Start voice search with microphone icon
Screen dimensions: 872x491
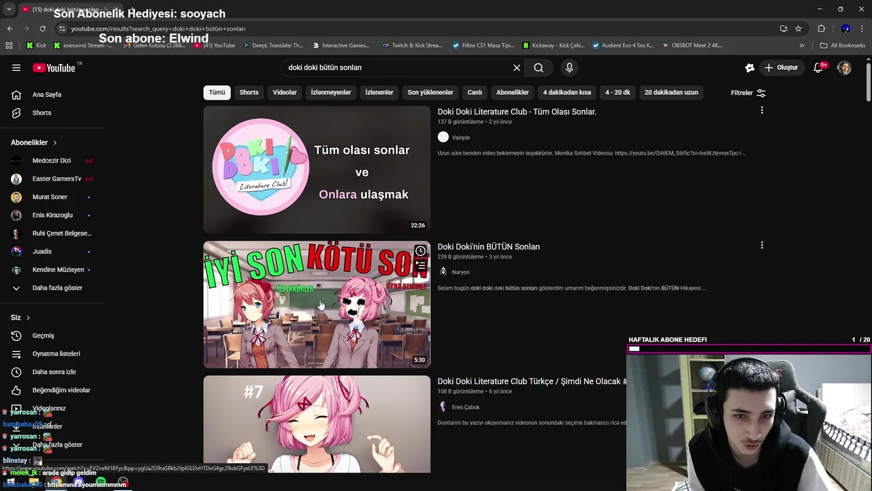(x=570, y=68)
